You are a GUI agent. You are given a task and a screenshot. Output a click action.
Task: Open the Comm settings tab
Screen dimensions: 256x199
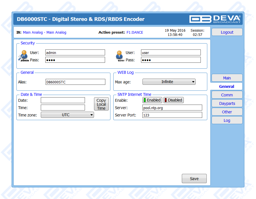pos(227,95)
